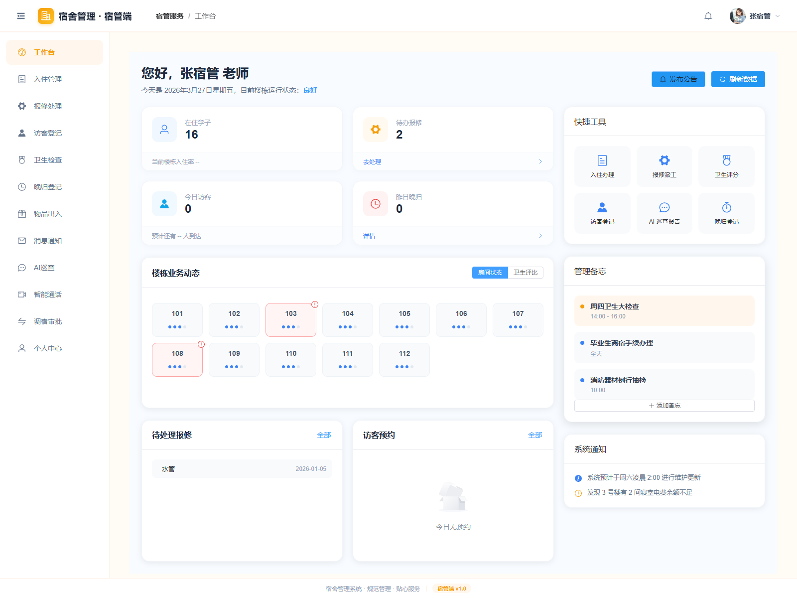
Task: Expand 昨日晚归 card arrow chevron
Action: (540, 236)
